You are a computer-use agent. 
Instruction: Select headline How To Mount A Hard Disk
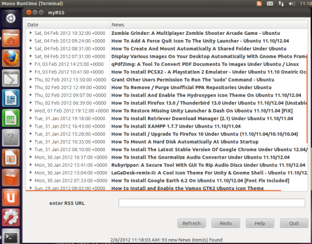point(185,142)
